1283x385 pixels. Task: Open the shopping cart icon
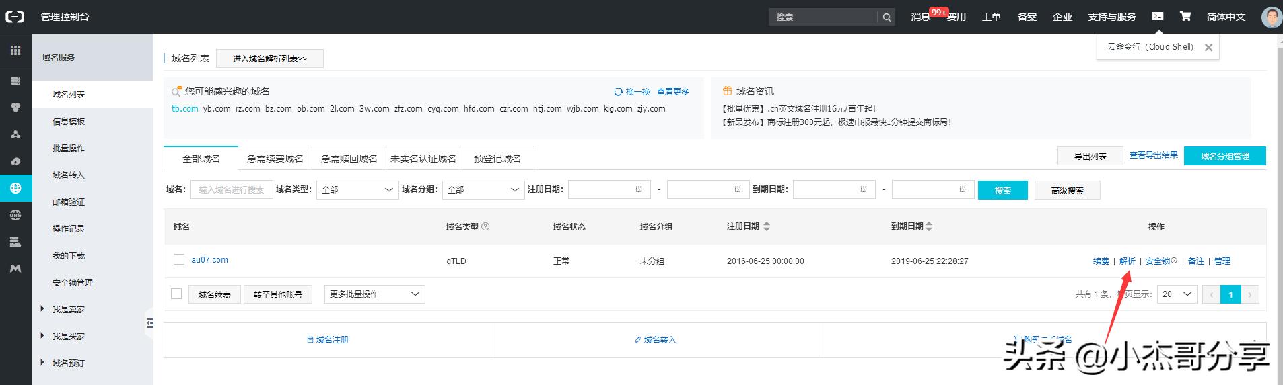(1185, 17)
